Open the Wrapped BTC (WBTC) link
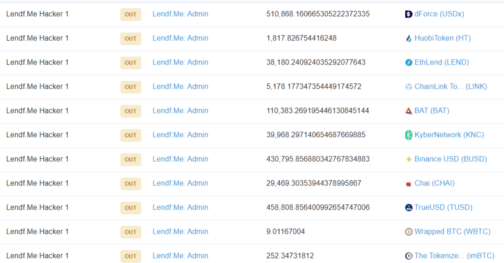Screen dimensions: 504x263 [x=448, y=232]
